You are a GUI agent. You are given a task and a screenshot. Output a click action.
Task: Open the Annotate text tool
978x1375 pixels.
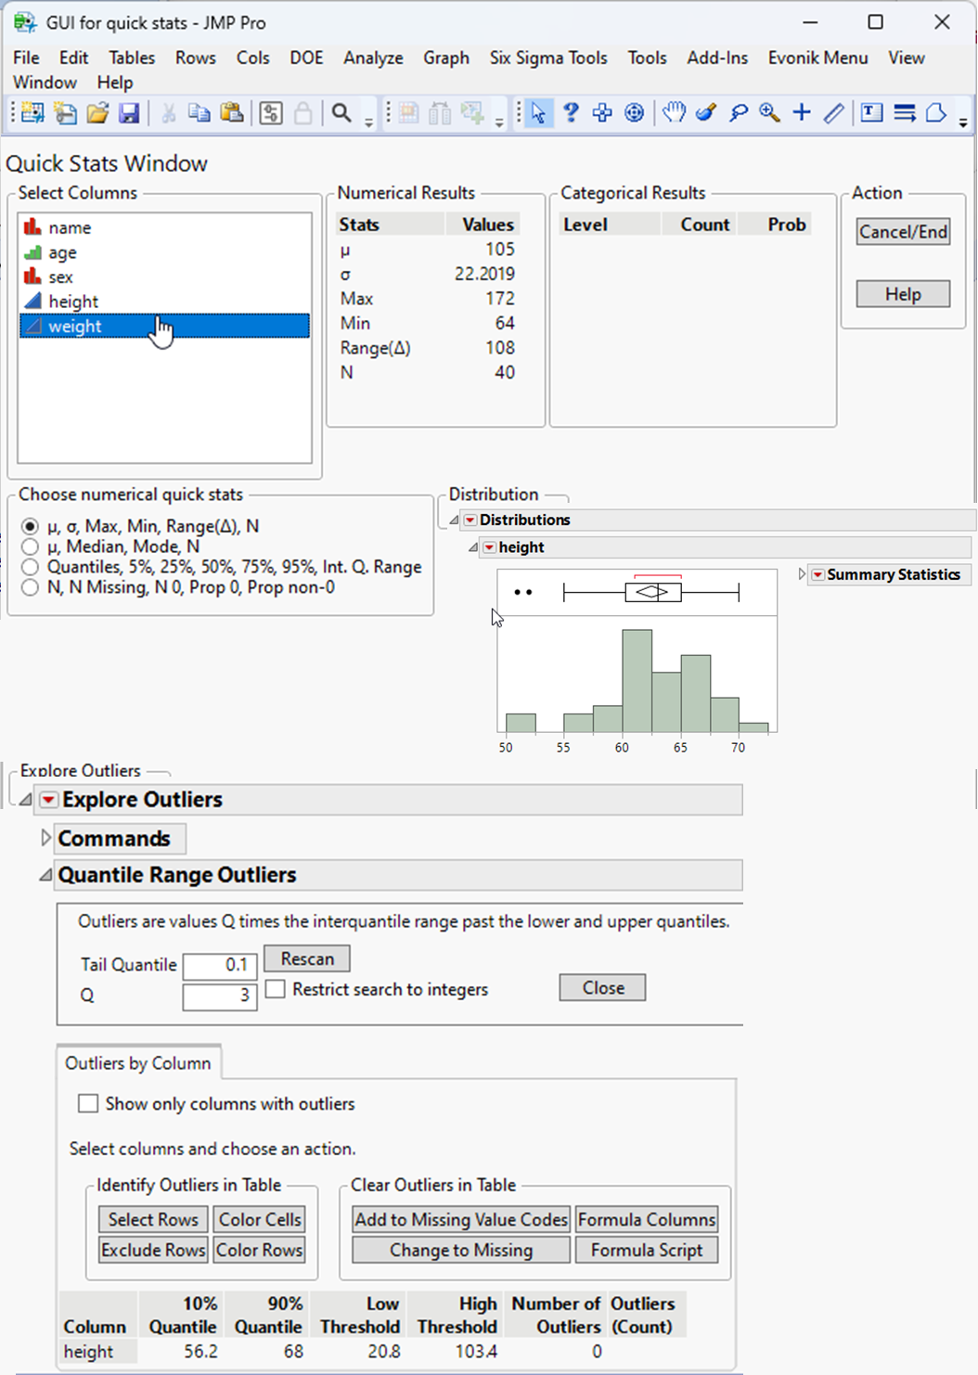pos(869,112)
